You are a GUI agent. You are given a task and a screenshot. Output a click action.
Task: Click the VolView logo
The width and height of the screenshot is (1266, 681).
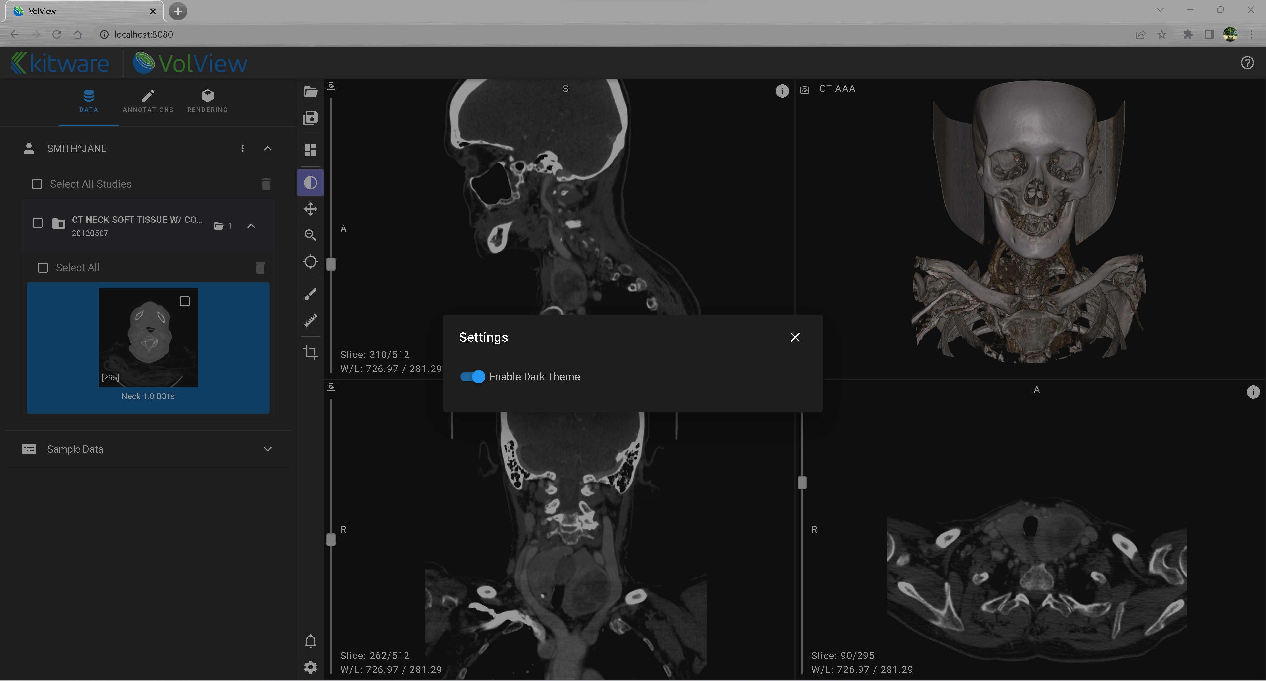pos(190,63)
